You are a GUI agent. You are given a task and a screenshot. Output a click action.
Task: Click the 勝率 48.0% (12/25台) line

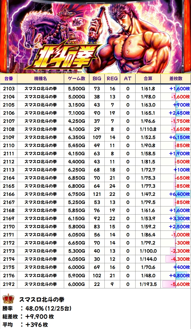(37, 308)
